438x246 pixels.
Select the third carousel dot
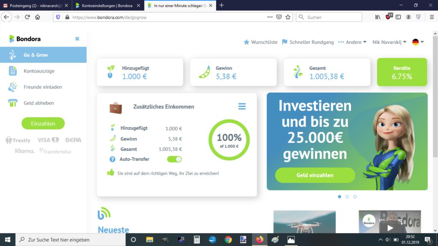(355, 196)
